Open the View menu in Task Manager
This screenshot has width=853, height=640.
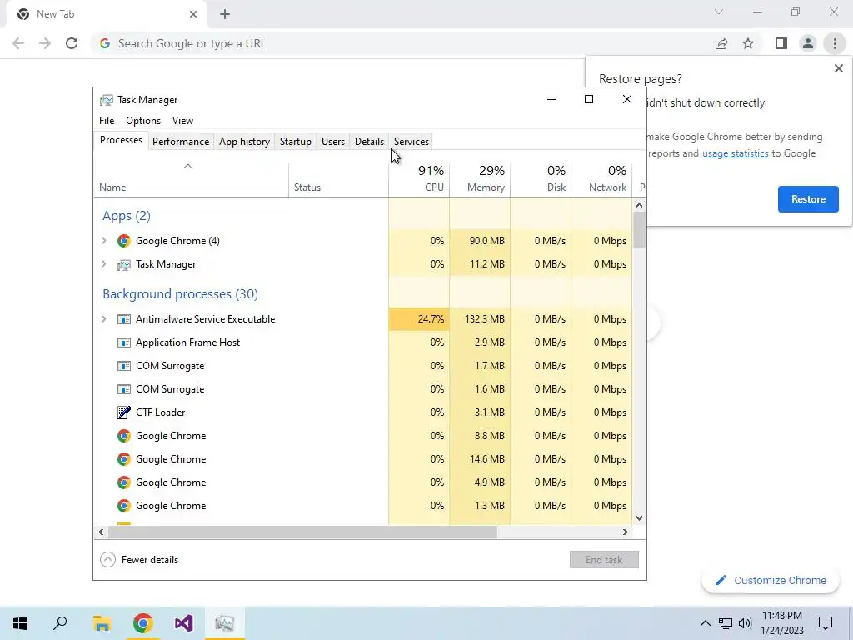(182, 121)
